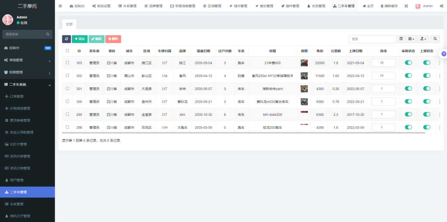Switch to 区域管理 tab
This screenshot has height=222, width=447.
212,6
